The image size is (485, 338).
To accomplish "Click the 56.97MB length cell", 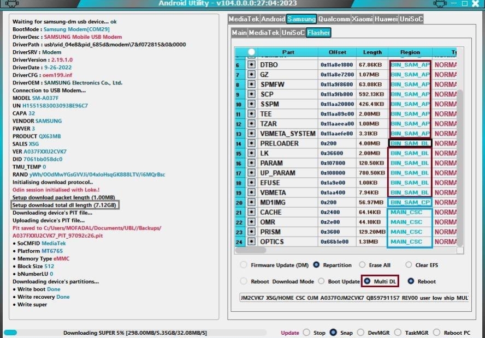I will pyautogui.click(x=371, y=202).
